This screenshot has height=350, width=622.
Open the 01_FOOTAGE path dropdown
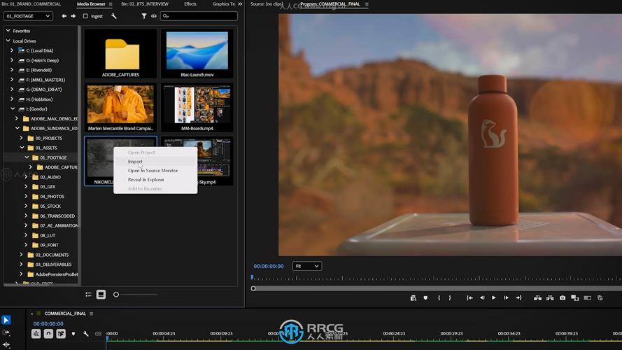(29, 16)
